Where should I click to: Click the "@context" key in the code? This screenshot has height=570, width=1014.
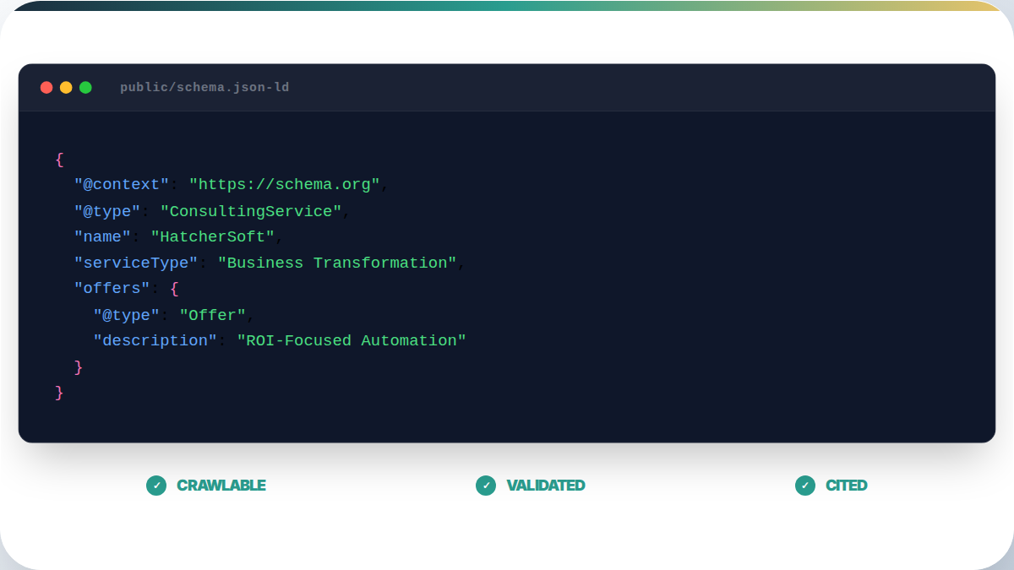[122, 185]
